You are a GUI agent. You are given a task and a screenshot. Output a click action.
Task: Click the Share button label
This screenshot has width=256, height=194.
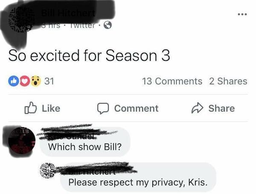[x=221, y=108]
